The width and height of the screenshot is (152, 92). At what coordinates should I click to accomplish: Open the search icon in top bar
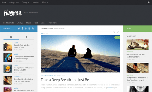coord(148,2)
